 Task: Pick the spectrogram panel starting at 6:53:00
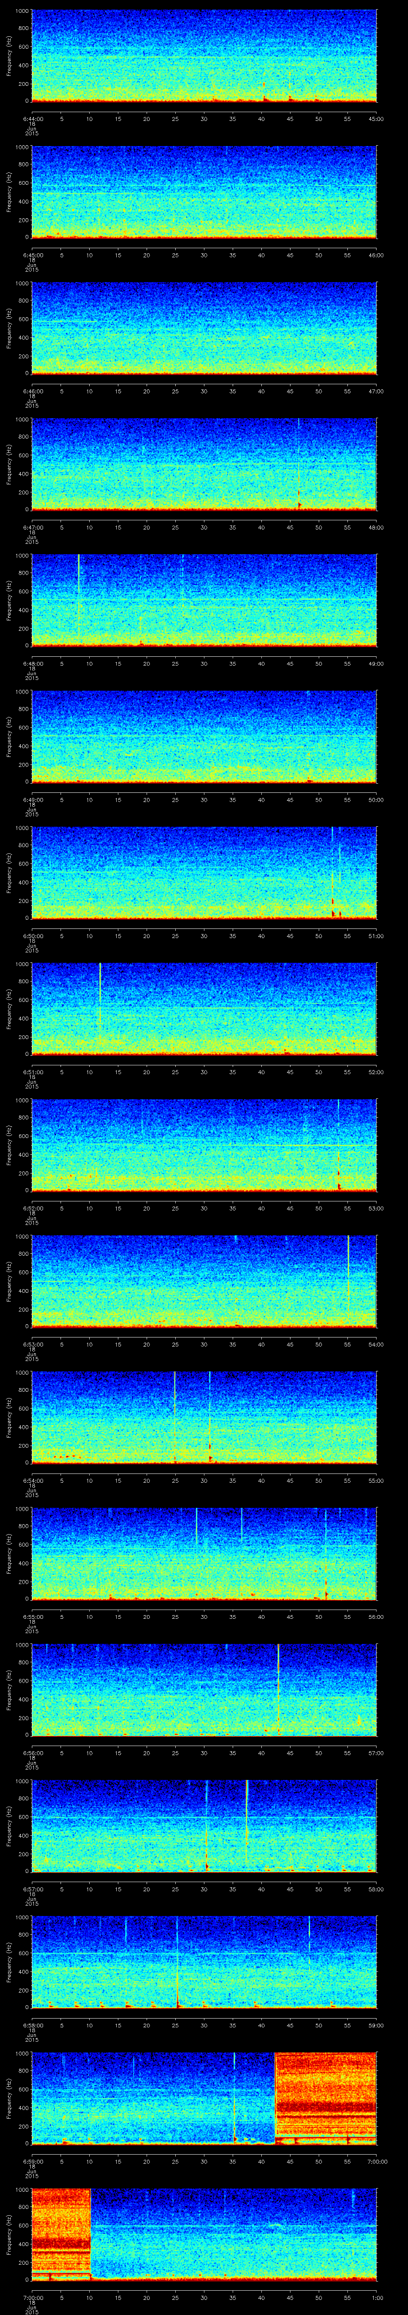[x=204, y=1282]
